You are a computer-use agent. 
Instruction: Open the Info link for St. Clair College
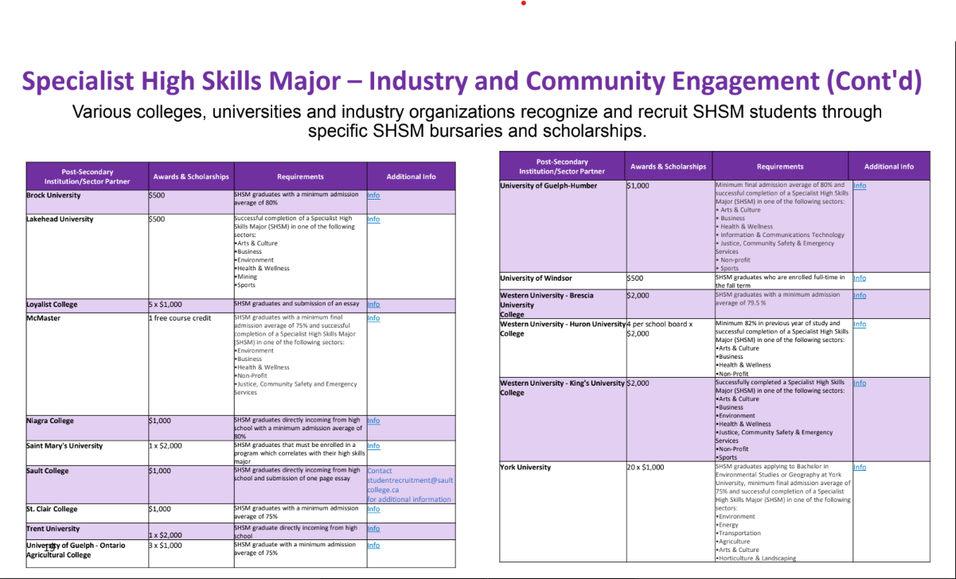click(x=373, y=509)
